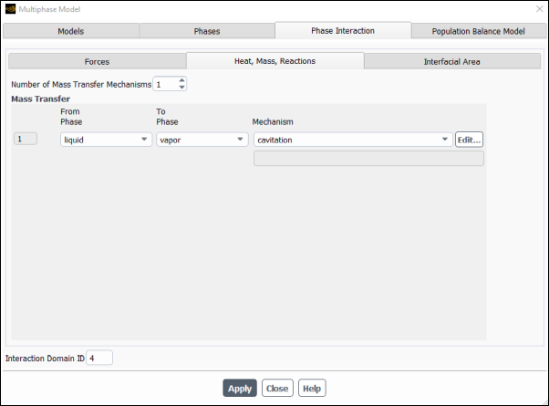Viewport: 549px width, 406px height.
Task: Open the Interfacial Area sub-tab
Action: pos(451,62)
